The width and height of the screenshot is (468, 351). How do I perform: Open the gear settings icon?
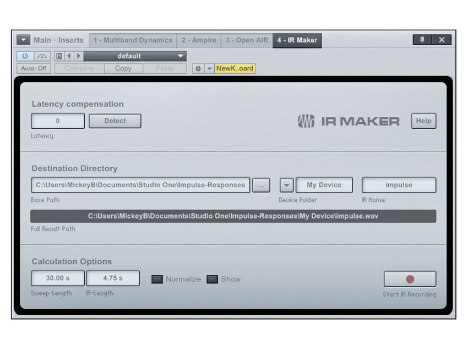[x=198, y=69]
